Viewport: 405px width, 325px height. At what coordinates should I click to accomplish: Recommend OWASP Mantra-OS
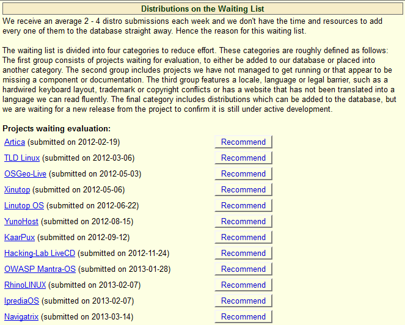(243, 269)
